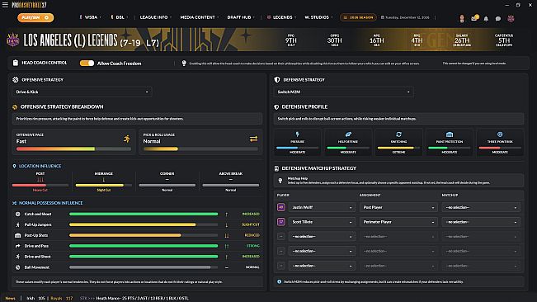Image resolution: width=537 pixels, height=302 pixels.
Task: Open the Post Player assignment dropdown
Action: point(398,207)
